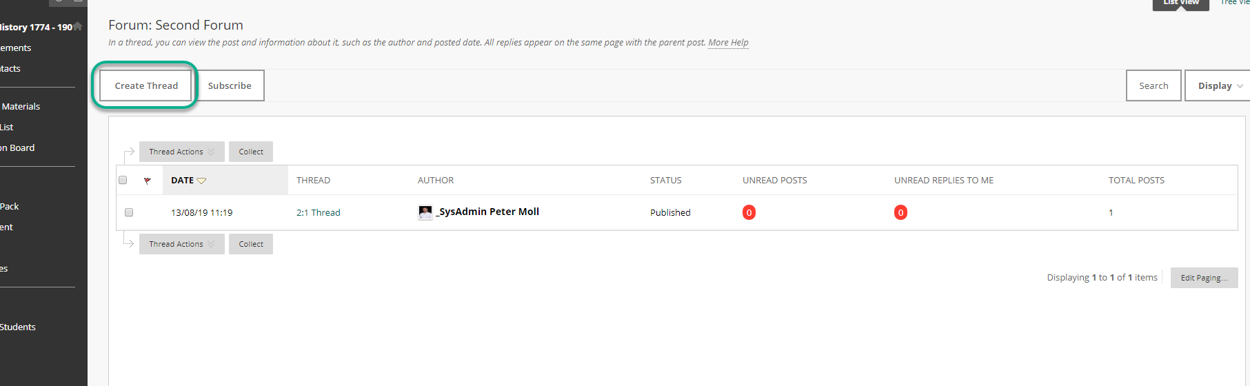The height and width of the screenshot is (386, 1250).
Task: Click the Edit Paging button
Action: tap(1204, 278)
